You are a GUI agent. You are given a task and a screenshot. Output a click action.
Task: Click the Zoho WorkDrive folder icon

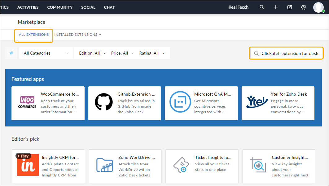click(105, 165)
